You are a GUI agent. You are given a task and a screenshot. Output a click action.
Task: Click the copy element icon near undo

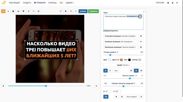click(x=61, y=11)
